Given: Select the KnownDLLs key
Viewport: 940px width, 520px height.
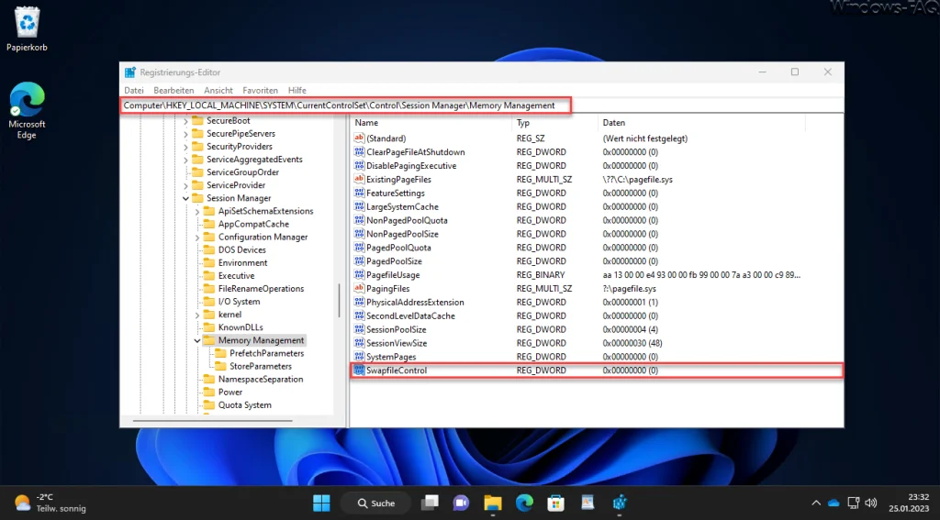Looking at the screenshot, I should 241,327.
